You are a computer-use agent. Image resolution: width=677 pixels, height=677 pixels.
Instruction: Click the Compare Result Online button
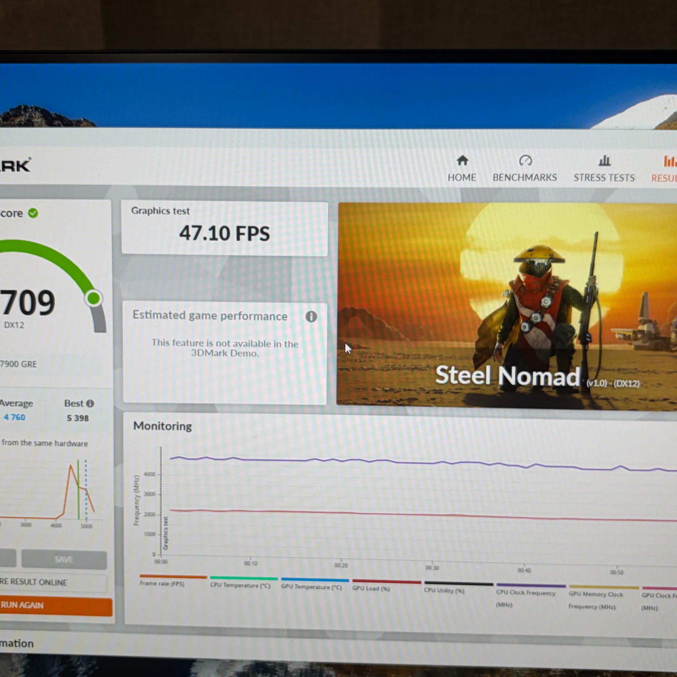point(53,582)
